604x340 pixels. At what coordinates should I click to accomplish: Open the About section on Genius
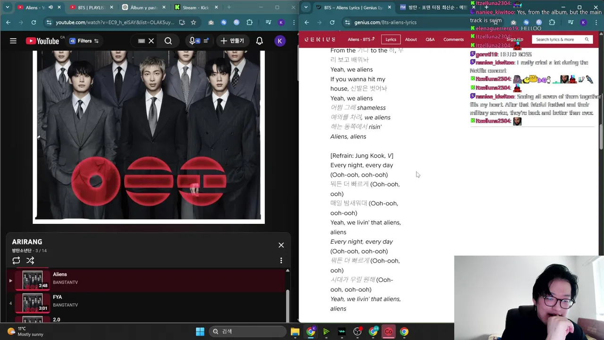411,39
